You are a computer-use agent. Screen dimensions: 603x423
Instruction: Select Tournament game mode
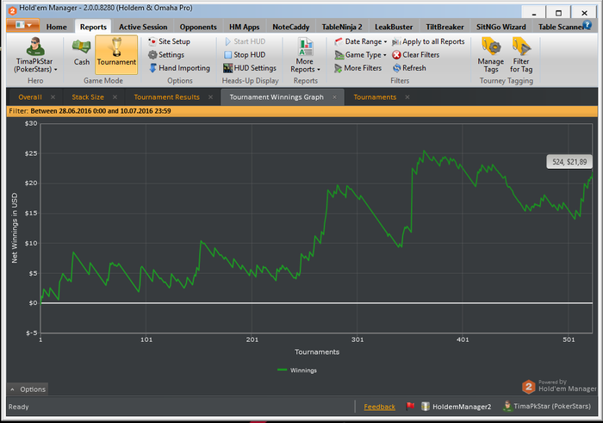tap(116, 54)
